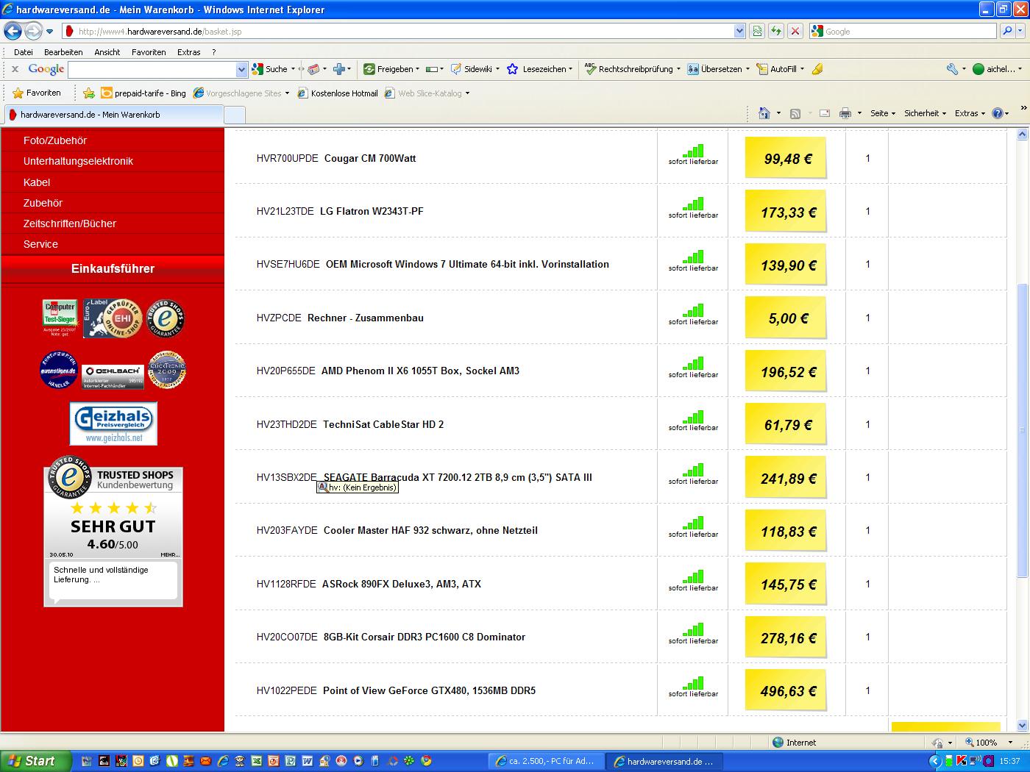Open the Service sidebar link
1030x772 pixels.
[x=40, y=244]
